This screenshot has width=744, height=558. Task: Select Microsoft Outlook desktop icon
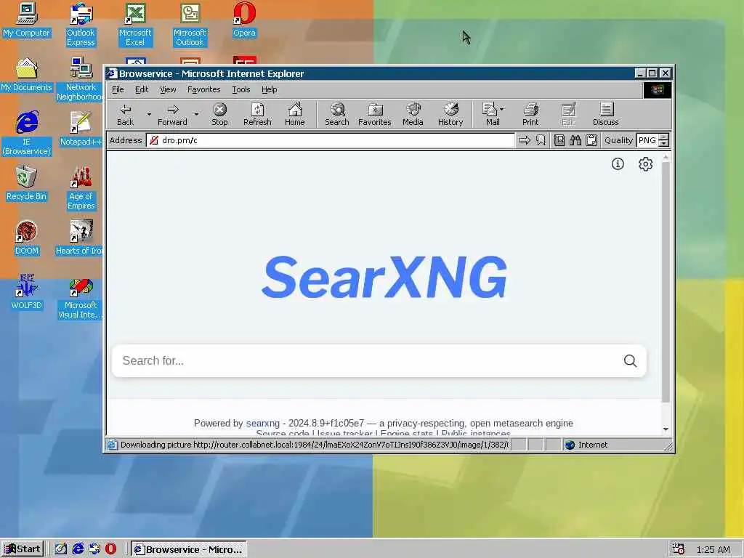tap(190, 25)
